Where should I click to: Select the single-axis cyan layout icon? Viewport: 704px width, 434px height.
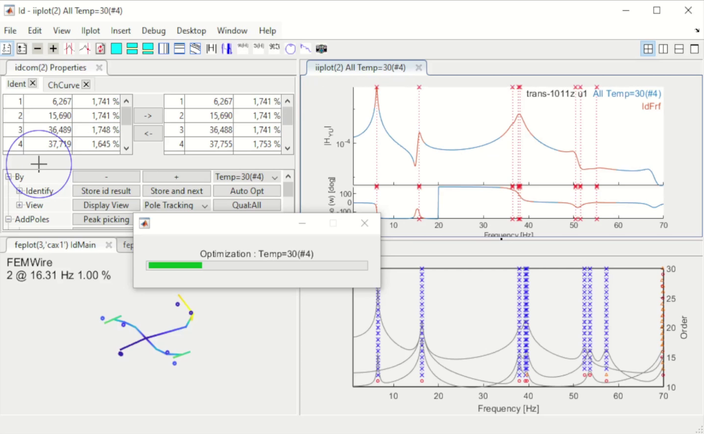116,48
